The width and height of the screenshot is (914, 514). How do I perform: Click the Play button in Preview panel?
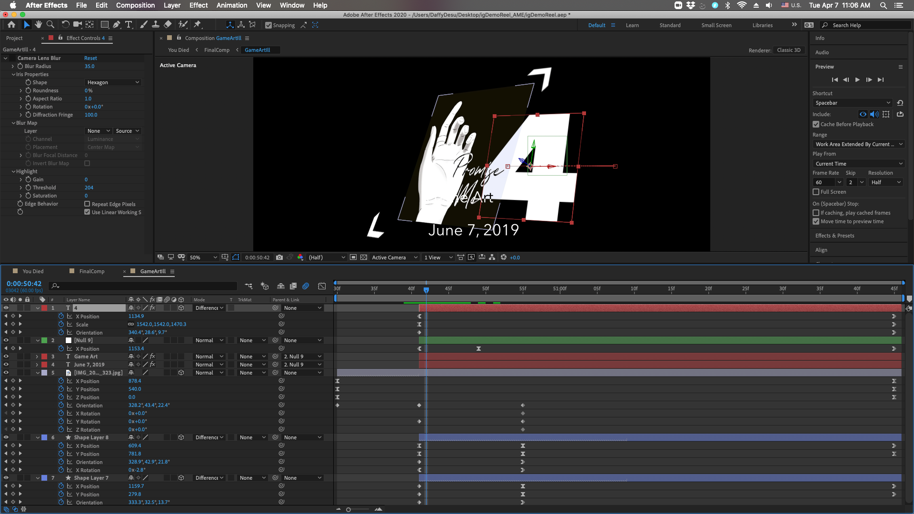click(x=857, y=80)
